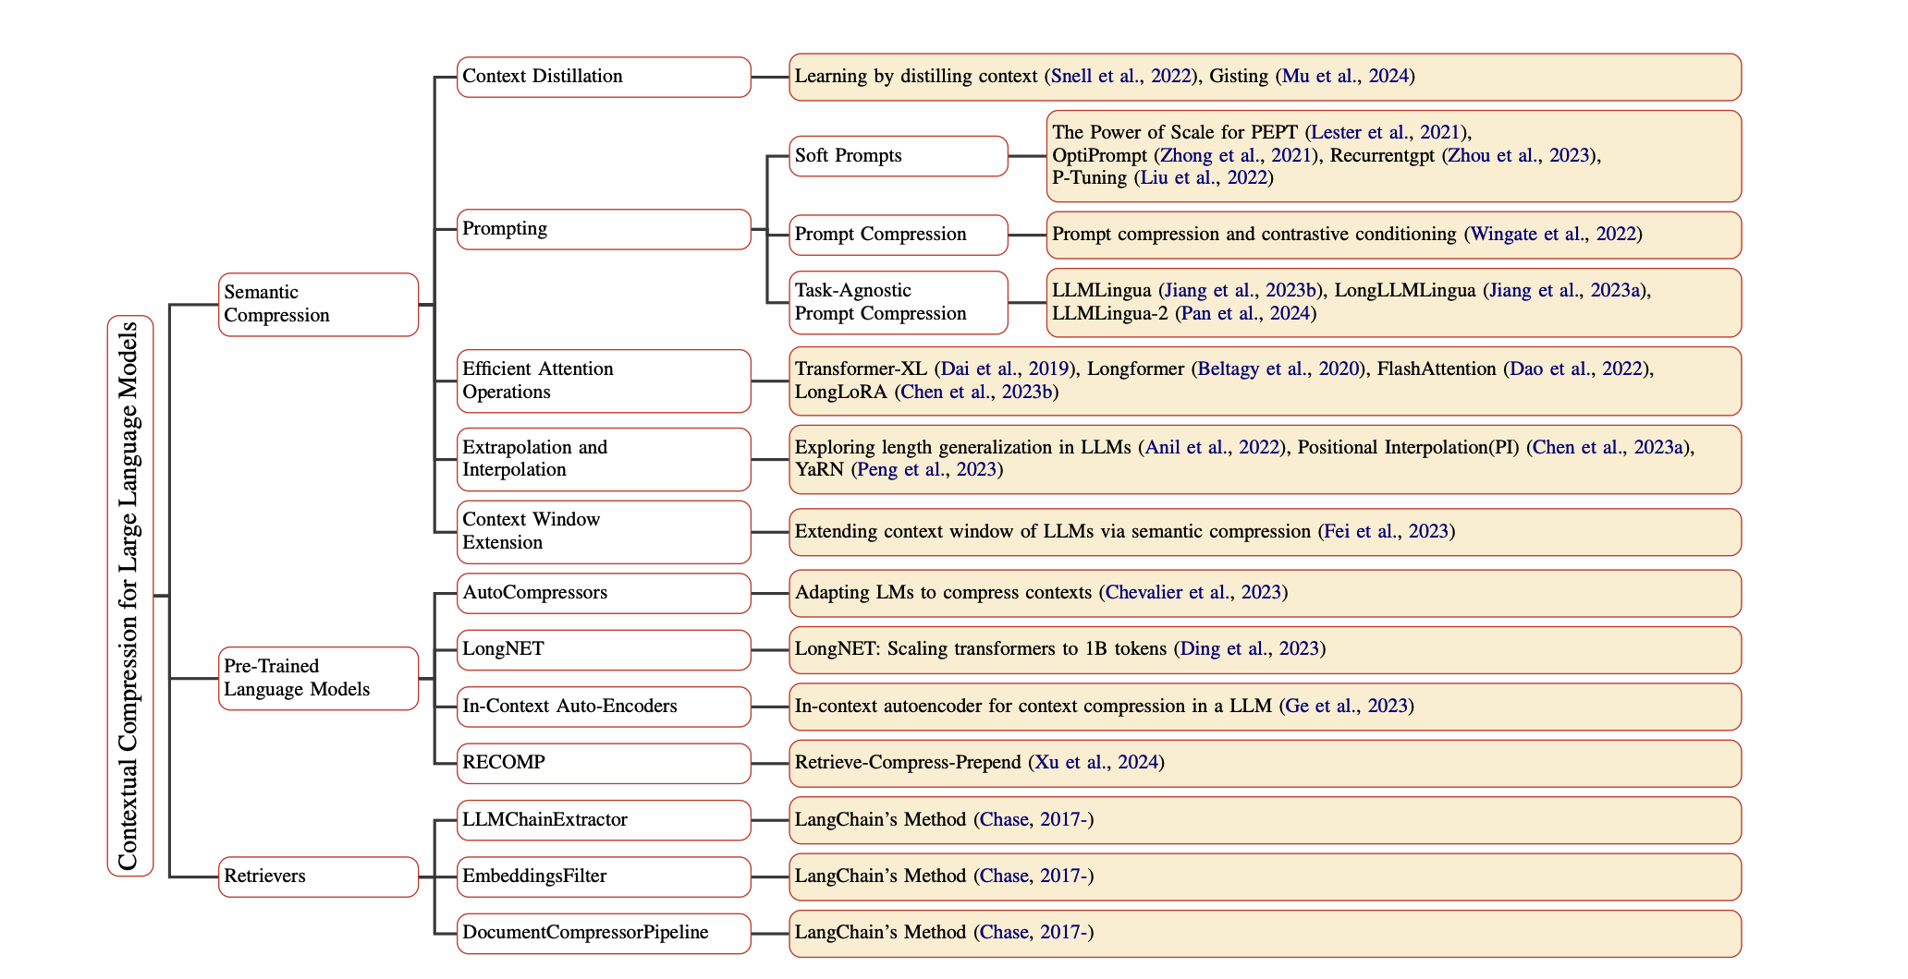The image size is (1908, 979).
Task: Click the LLMChainExtractor node
Action: (604, 820)
